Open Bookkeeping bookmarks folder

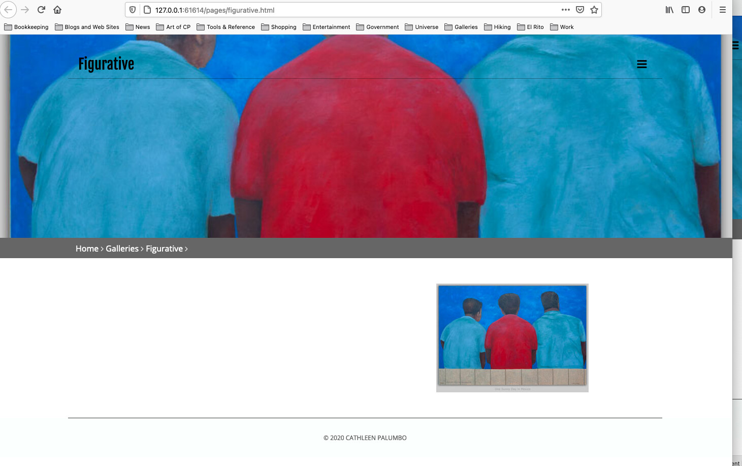click(26, 27)
